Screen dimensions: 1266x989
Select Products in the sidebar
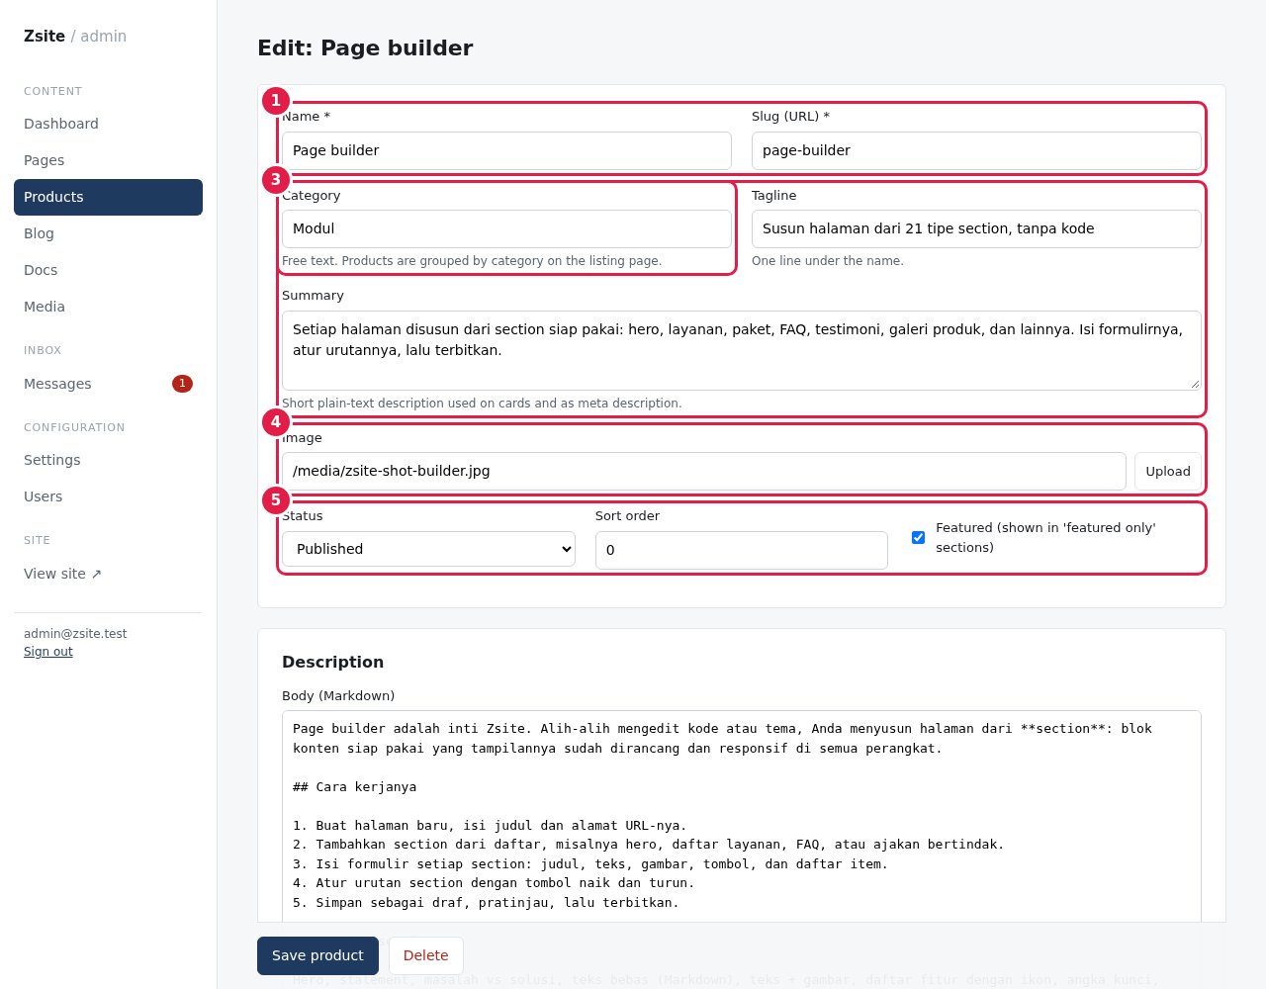click(108, 197)
